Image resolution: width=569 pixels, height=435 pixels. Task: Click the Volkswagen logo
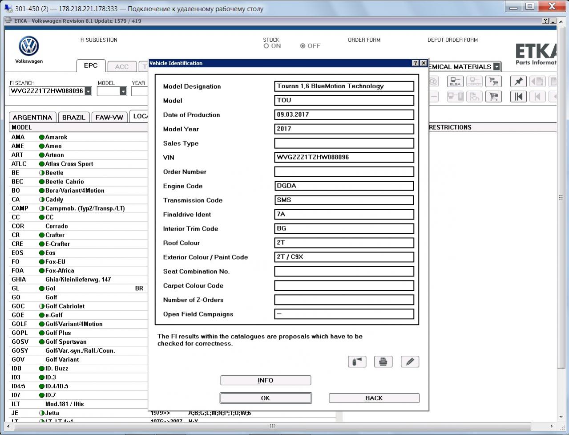[29, 46]
